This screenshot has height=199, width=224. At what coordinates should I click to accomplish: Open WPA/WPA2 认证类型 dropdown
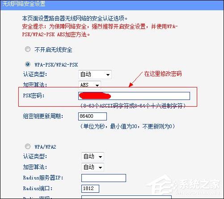click(x=93, y=157)
